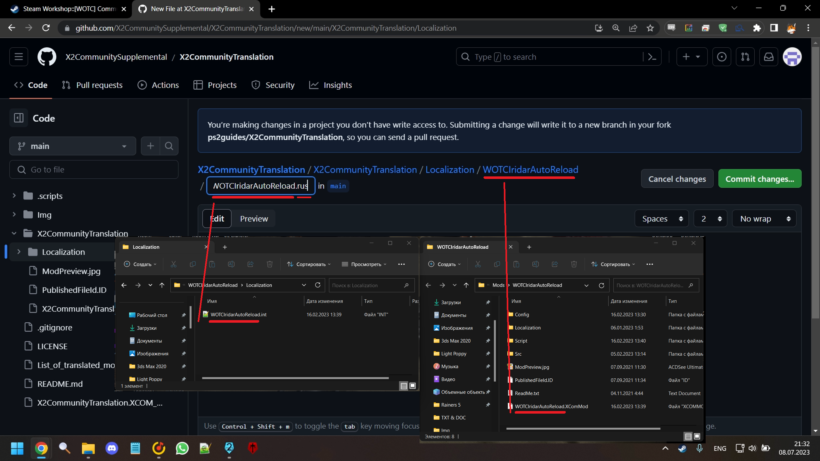Click the create new file icon in sidebar
This screenshot has width=820, height=461.
pyautogui.click(x=150, y=146)
